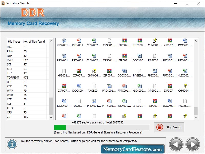Select the TGZ row in file types list
The image size is (205, 154).
point(28,73)
